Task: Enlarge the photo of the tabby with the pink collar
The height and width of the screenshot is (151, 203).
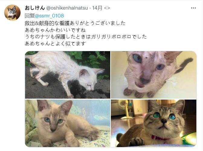Action: [x=154, y=123]
